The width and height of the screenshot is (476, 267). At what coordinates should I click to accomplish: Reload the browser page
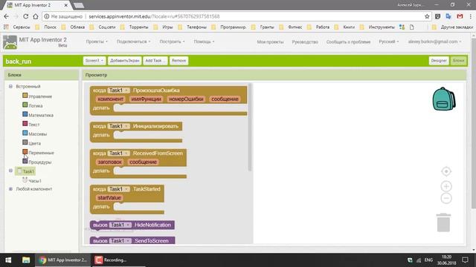tap(25, 16)
